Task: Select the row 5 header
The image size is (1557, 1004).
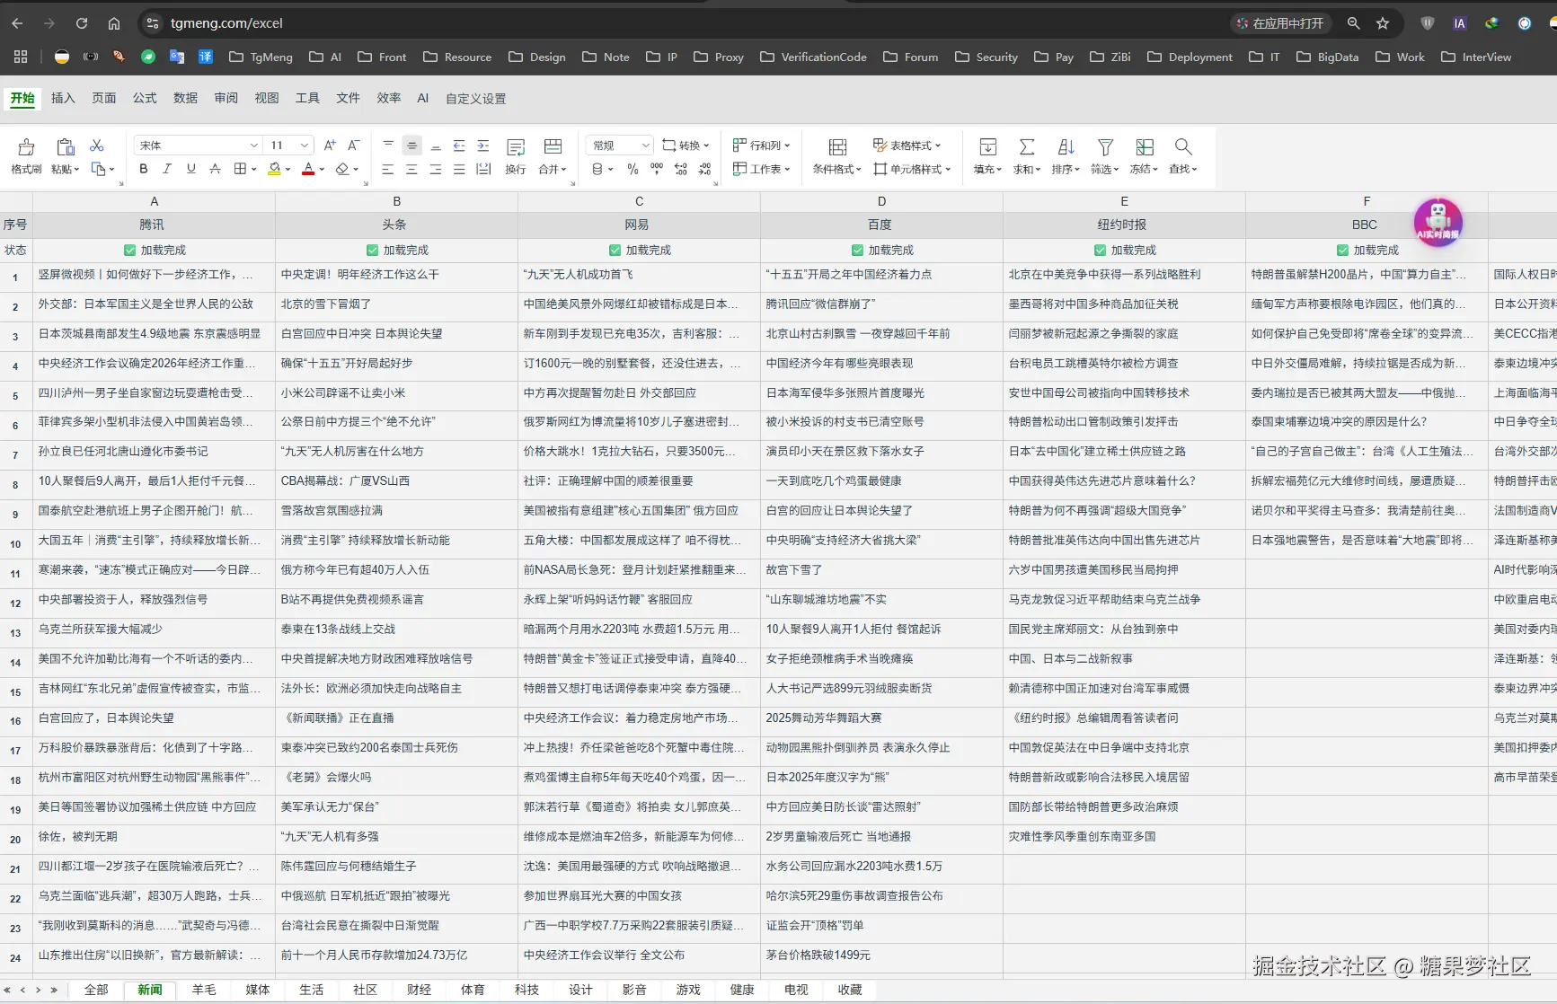Action: 15,395
